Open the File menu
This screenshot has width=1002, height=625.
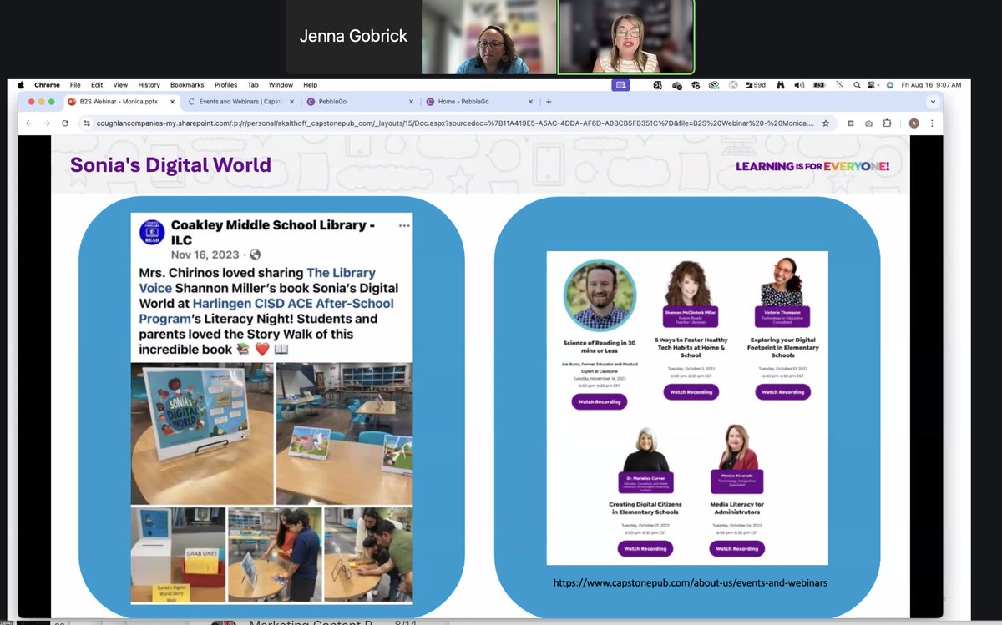click(x=75, y=85)
